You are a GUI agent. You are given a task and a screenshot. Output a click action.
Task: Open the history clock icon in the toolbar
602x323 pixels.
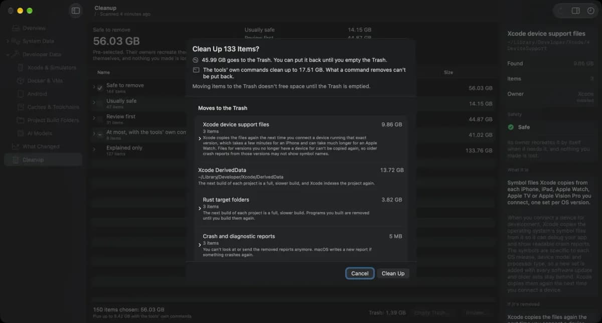tap(590, 11)
